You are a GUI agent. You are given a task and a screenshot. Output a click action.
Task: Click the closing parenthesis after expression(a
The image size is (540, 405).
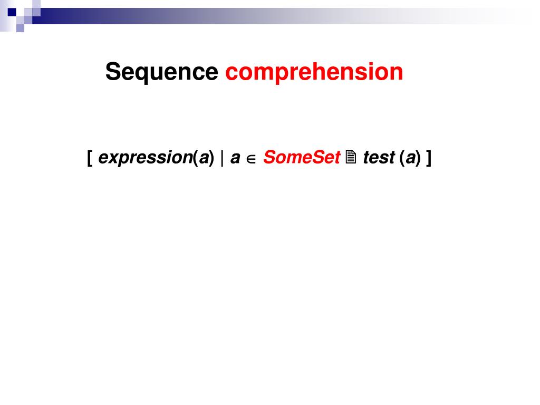(x=212, y=158)
